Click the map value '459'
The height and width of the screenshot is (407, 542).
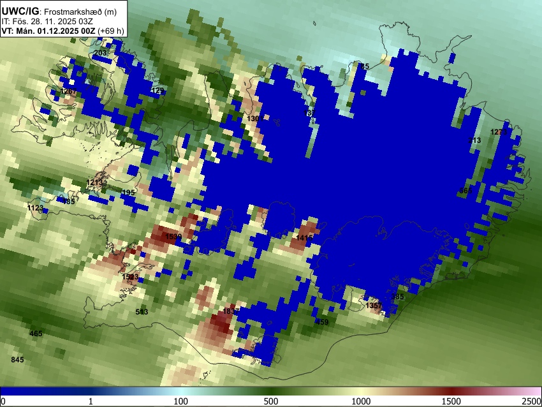(x=322, y=322)
